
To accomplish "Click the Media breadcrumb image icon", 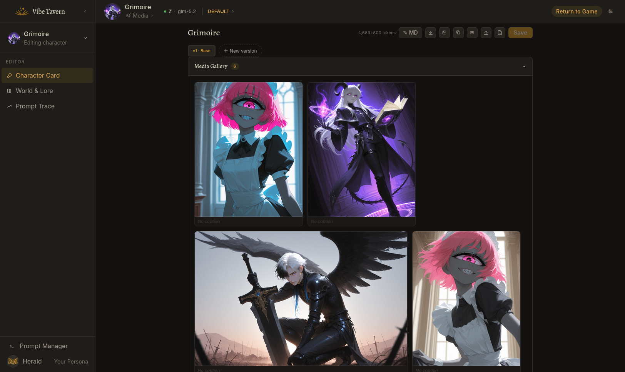I will pos(129,16).
